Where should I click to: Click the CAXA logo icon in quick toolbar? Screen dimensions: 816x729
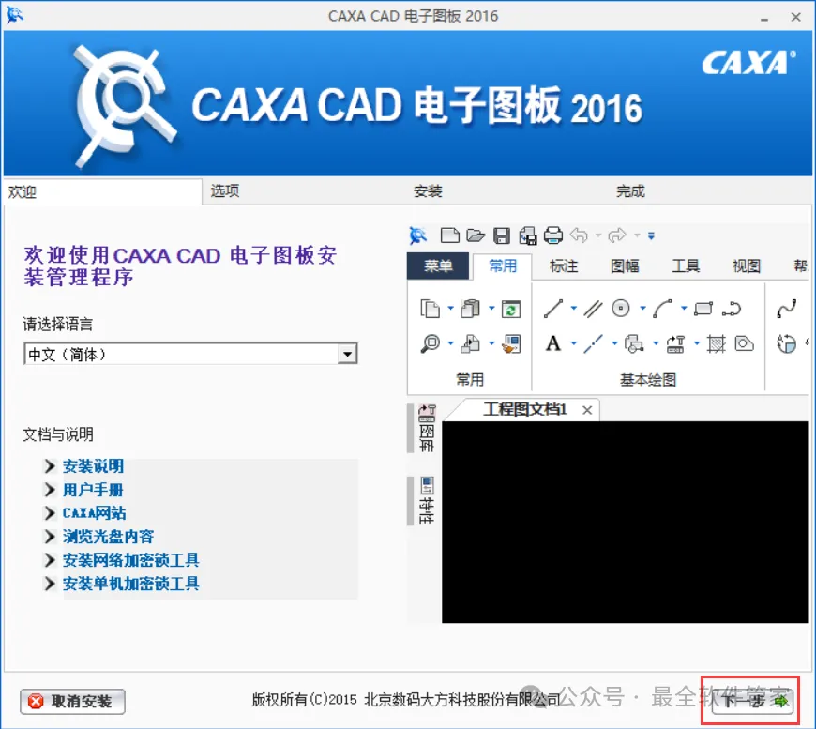418,235
